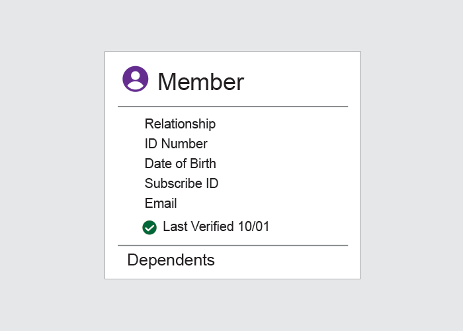Select the ID Number row

(176, 144)
